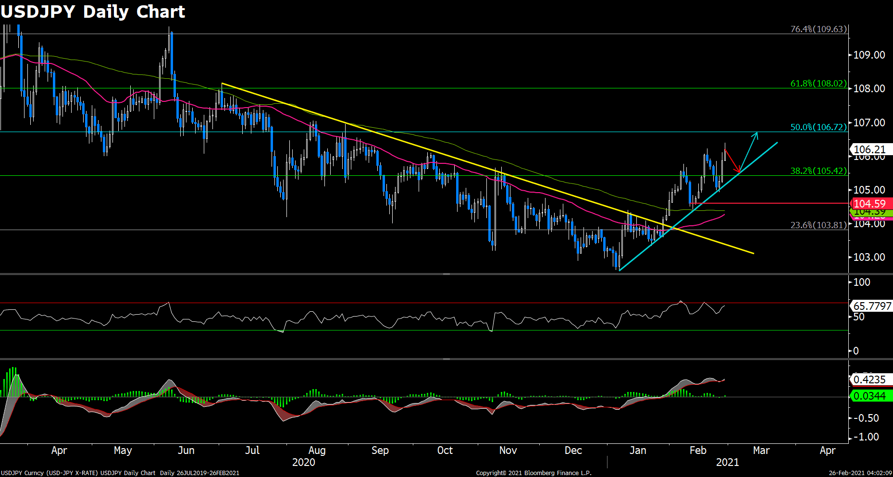
Task: Click the Oct label on the time axis
Action: [x=445, y=451]
